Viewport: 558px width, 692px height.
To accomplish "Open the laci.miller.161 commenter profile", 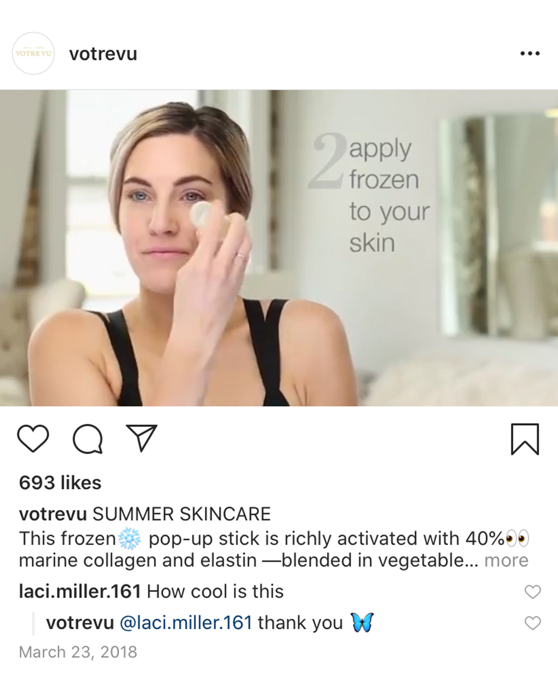I will pos(80,591).
